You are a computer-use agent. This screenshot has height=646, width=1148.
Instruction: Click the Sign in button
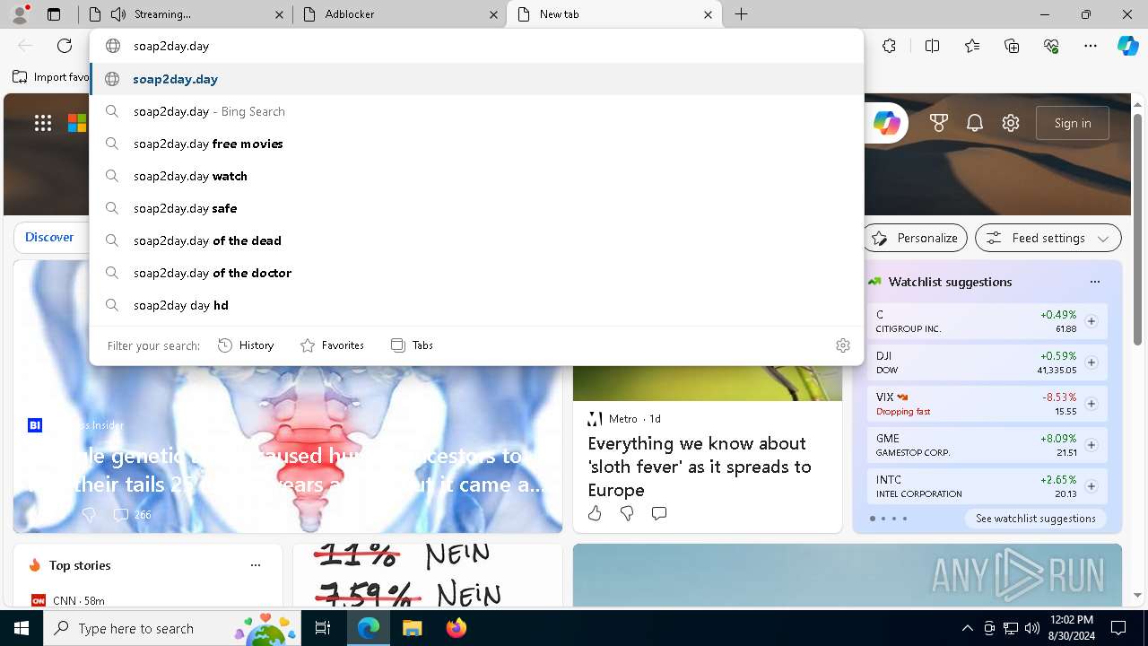1073,123
